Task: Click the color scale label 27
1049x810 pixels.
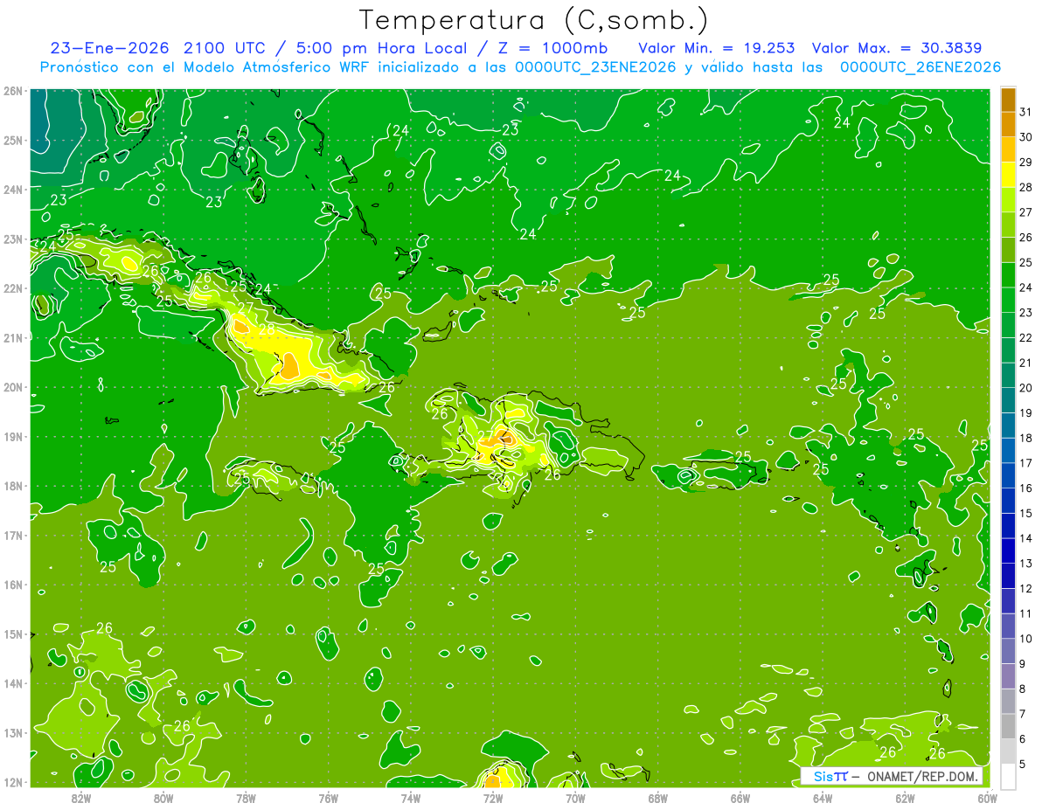Action: pos(1025,212)
